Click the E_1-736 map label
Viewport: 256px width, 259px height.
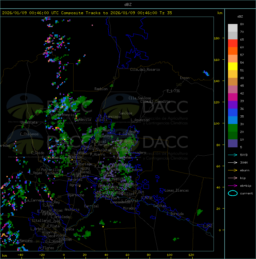click(173, 91)
